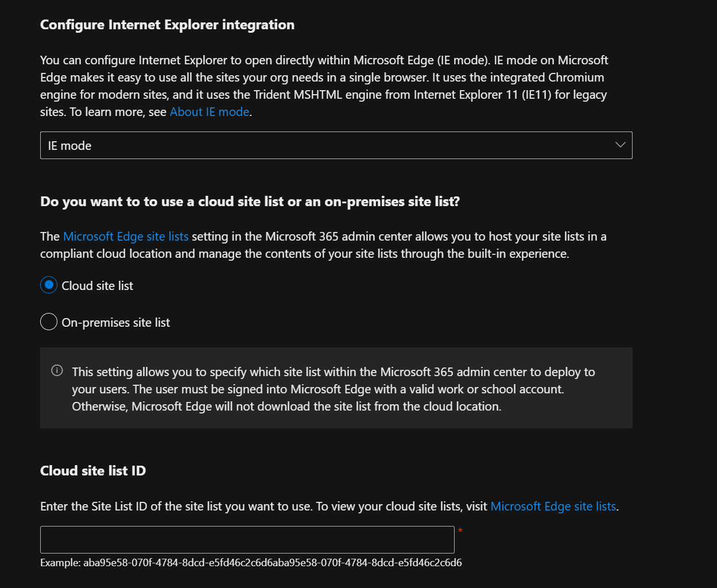Open Microsoft Edge site lists link after "visit"
This screenshot has width=717, height=588.
pos(553,506)
